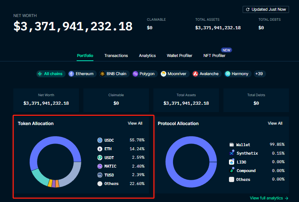
Task: Click the large net worth header amount
Action: click(x=73, y=27)
